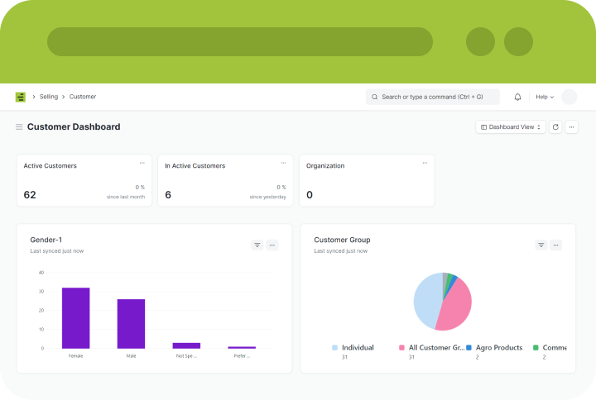Open Gender-1 chart more options
The height and width of the screenshot is (400, 596).
(272, 245)
